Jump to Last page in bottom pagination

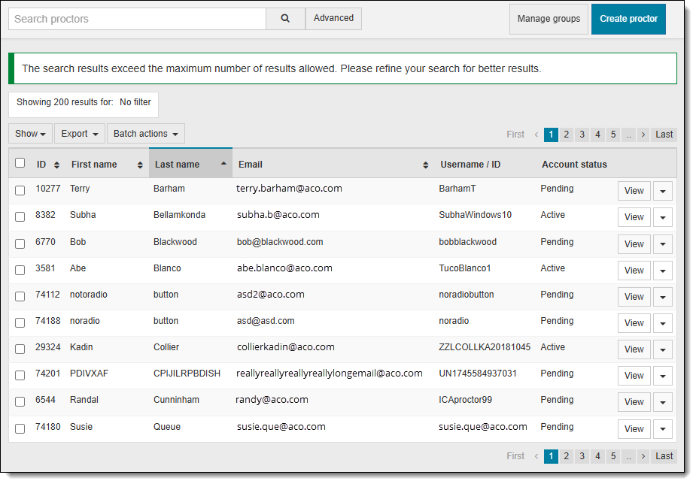(x=664, y=456)
